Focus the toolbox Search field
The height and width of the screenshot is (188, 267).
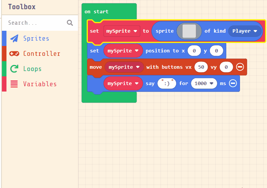40,23
